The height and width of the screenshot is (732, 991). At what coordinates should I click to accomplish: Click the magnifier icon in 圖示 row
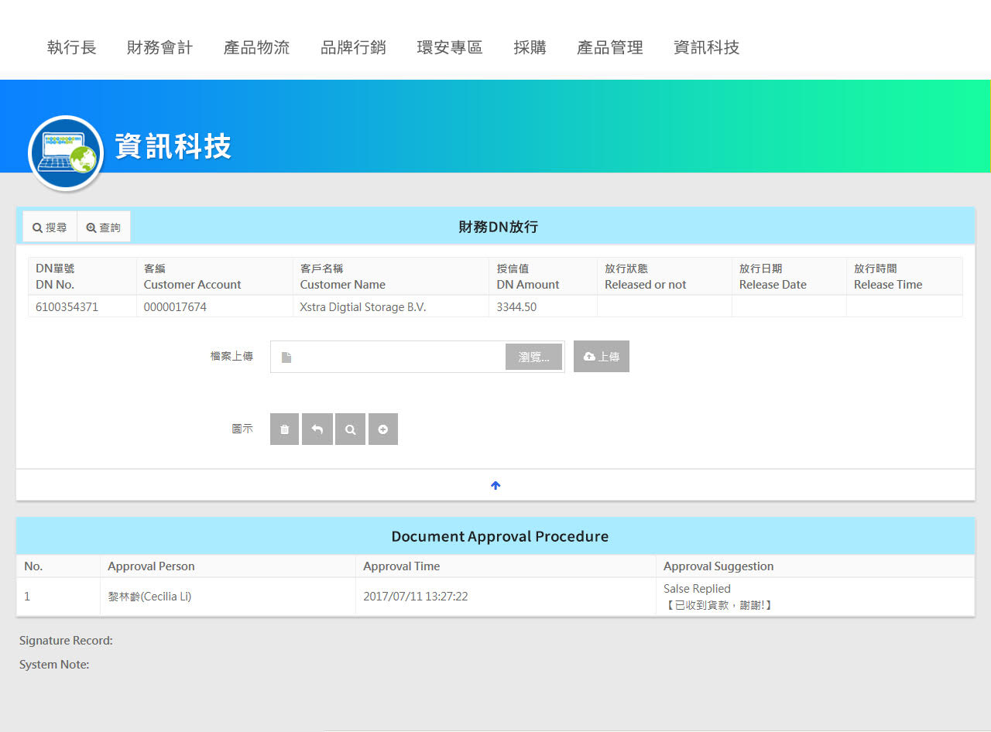tap(350, 429)
